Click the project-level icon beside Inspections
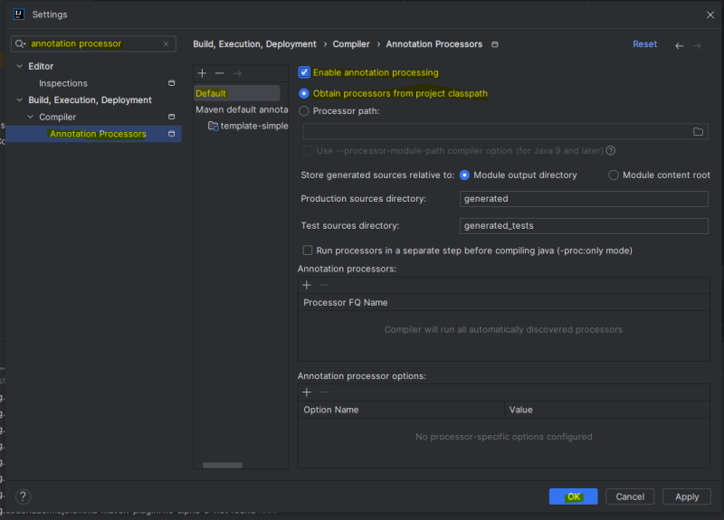724x520 pixels. point(171,83)
